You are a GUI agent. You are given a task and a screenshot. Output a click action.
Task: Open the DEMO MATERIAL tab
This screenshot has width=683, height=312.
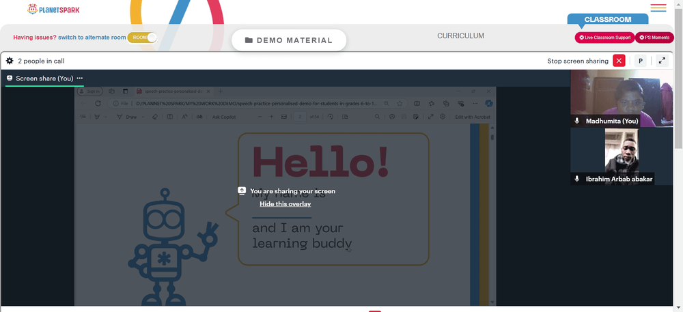click(x=289, y=40)
